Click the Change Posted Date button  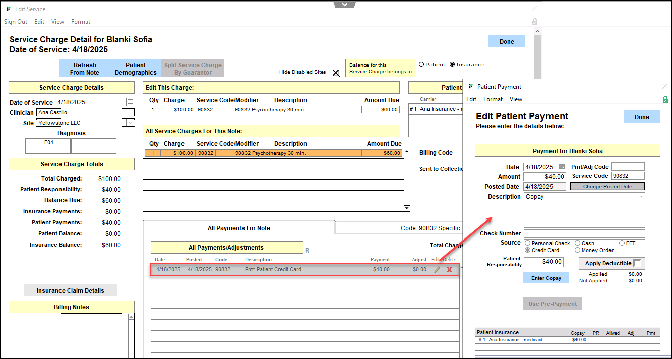tap(607, 186)
